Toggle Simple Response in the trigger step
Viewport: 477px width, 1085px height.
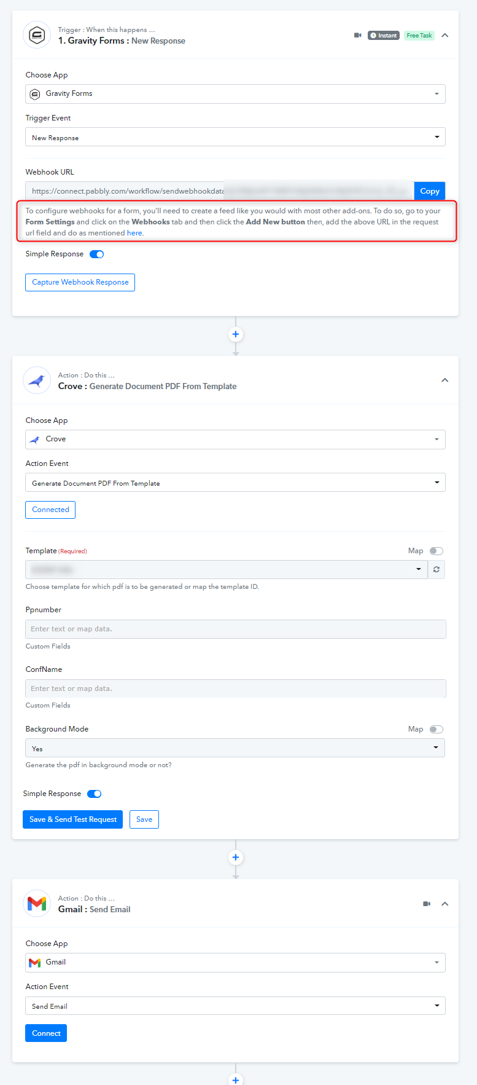(97, 254)
